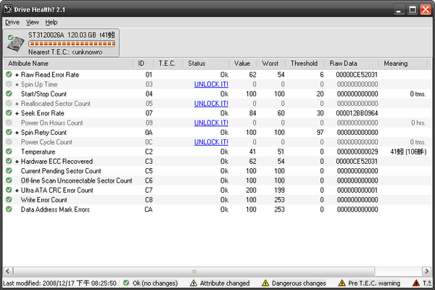Select the Current Pending Sector Count attribute name

tap(61, 171)
